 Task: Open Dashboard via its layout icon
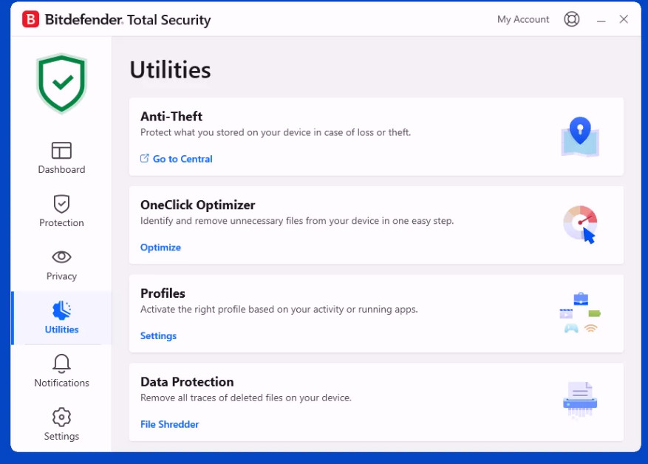point(61,151)
